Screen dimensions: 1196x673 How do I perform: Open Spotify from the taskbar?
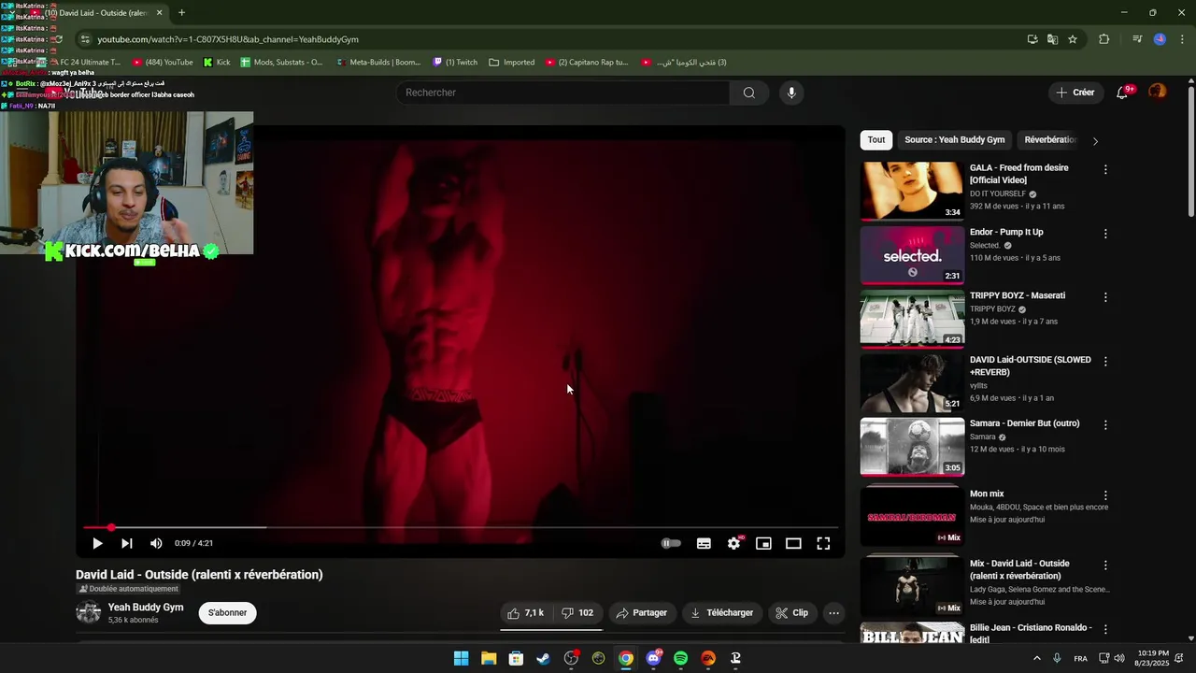680,658
